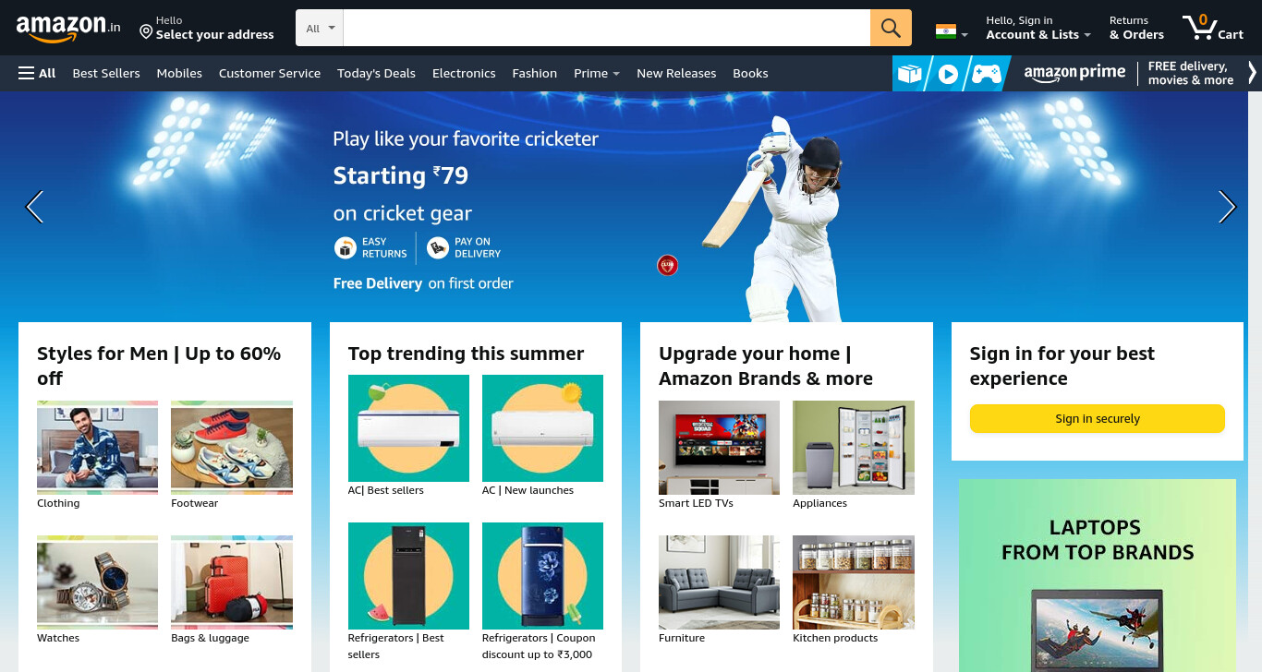Click into the search text field

(606, 28)
